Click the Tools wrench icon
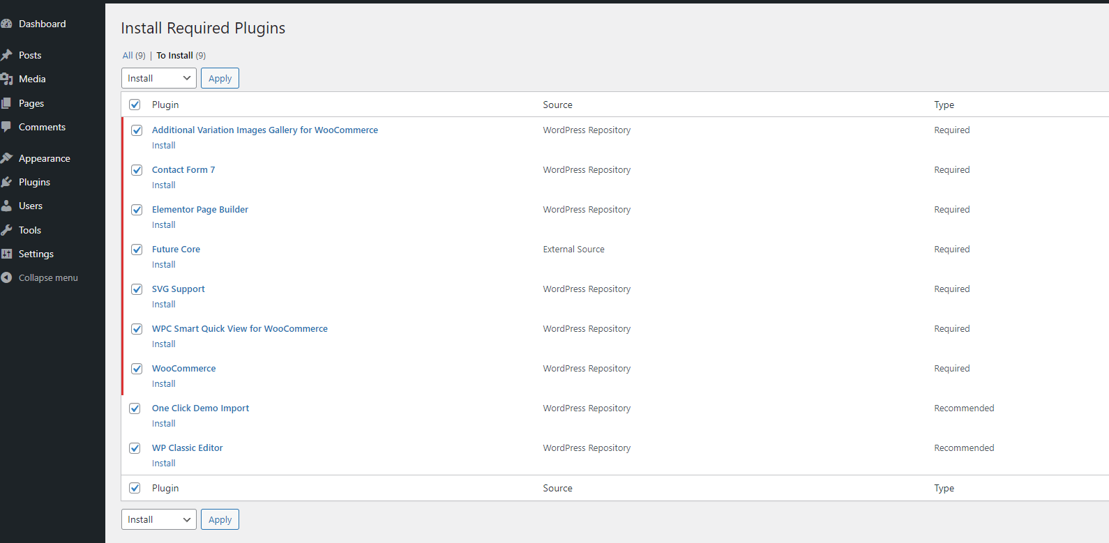Screen dimensions: 1109x543 7,230
